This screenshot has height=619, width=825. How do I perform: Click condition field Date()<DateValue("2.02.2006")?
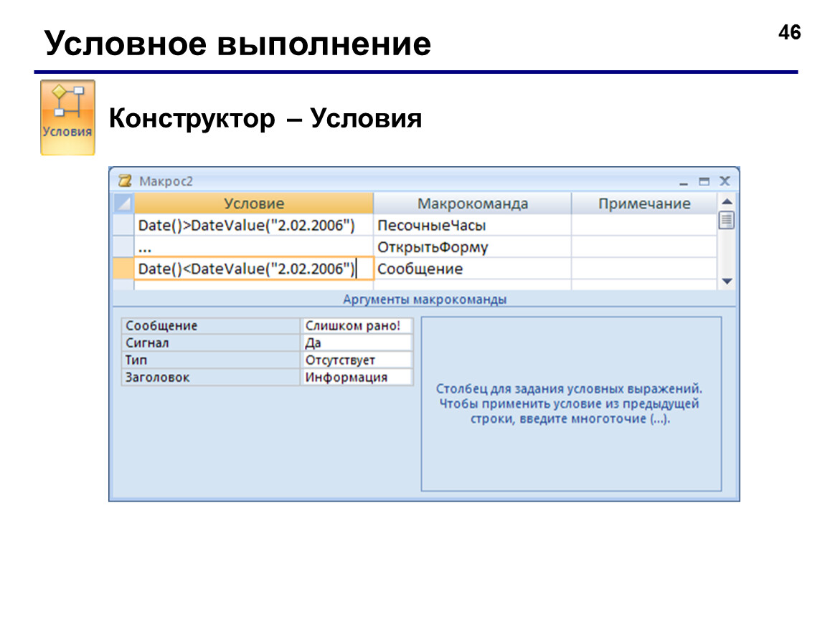(x=254, y=269)
